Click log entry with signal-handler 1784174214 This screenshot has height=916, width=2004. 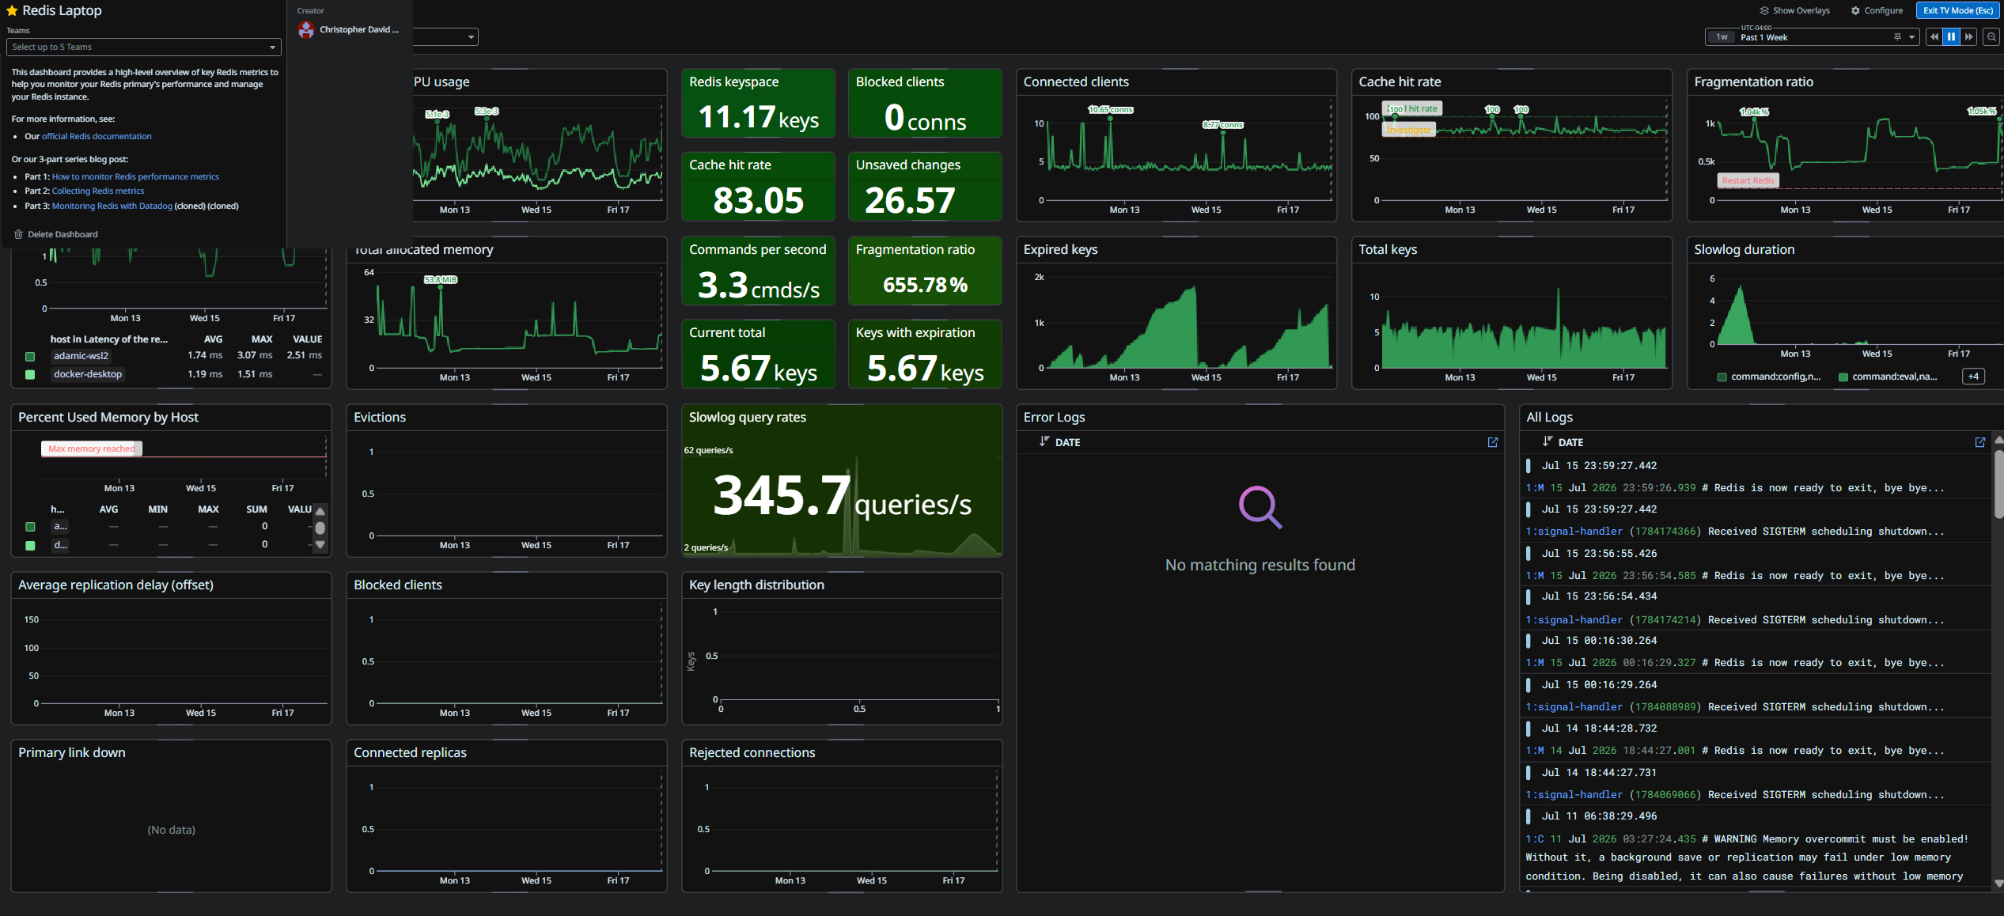(x=1755, y=608)
